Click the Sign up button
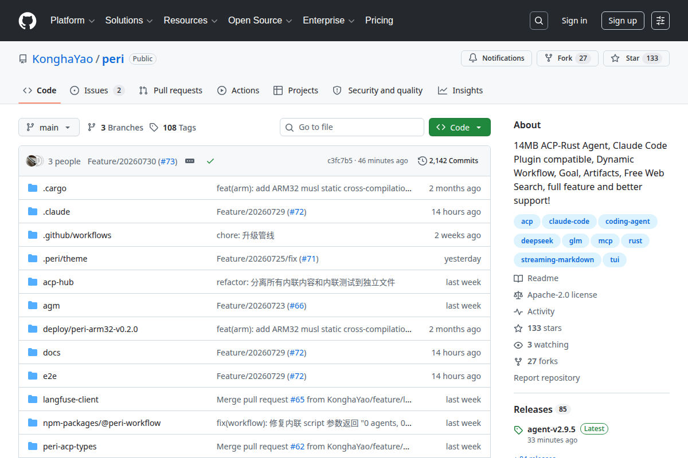Image resolution: width=688 pixels, height=458 pixels. click(x=623, y=21)
